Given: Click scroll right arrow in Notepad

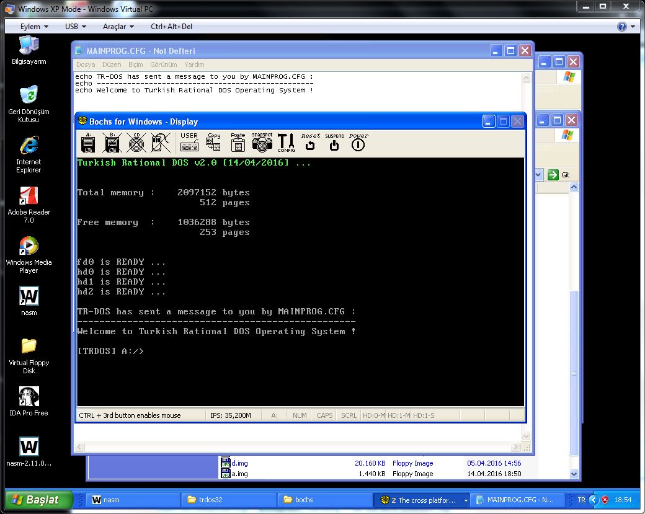Looking at the screenshot, I should pos(515,447).
